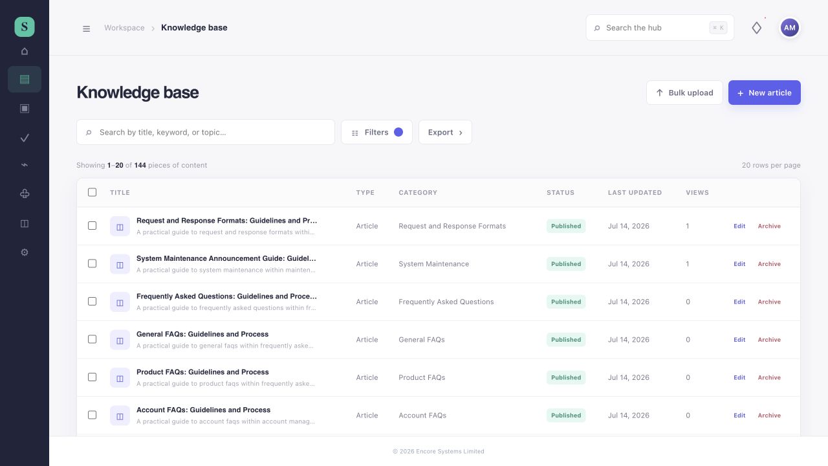This screenshot has width=828, height=466.
Task: Open the Export dropdown
Action: [445, 132]
